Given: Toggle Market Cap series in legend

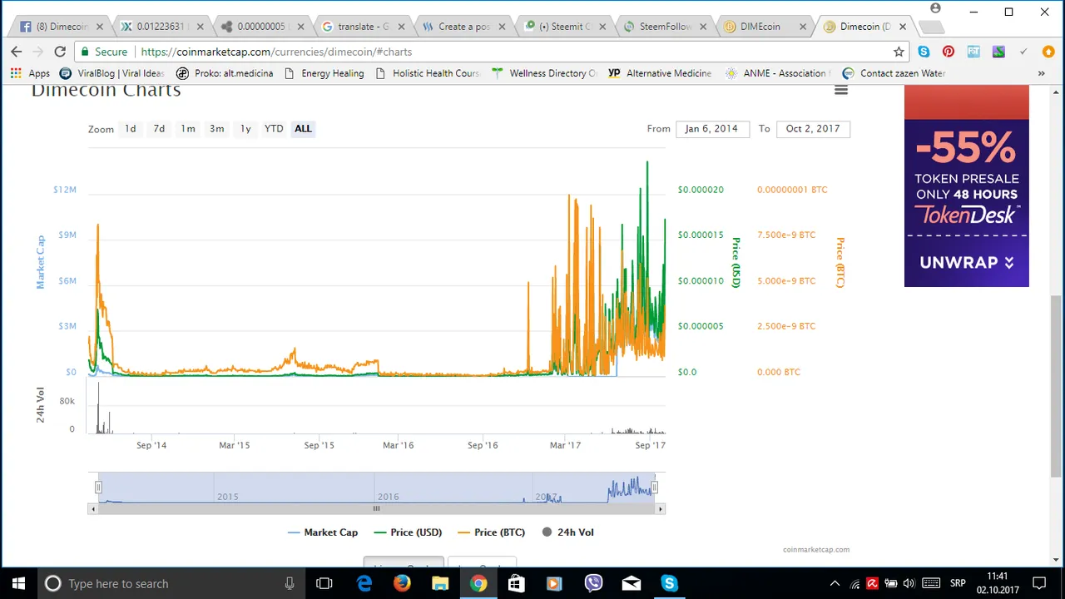Looking at the screenshot, I should [322, 532].
